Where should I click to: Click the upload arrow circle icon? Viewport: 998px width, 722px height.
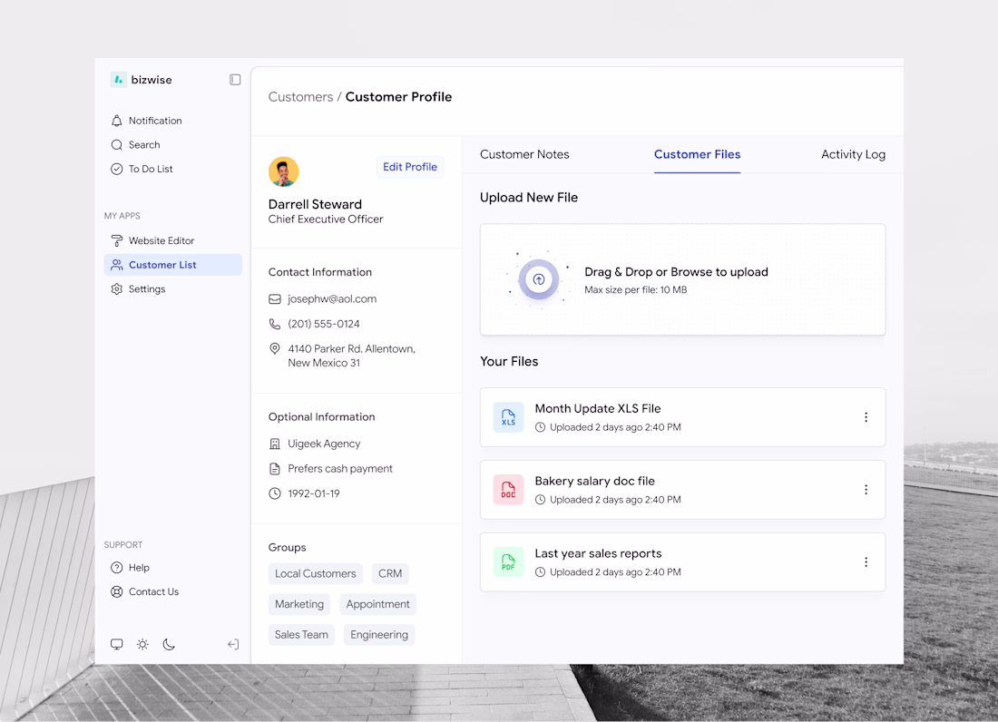coord(539,279)
